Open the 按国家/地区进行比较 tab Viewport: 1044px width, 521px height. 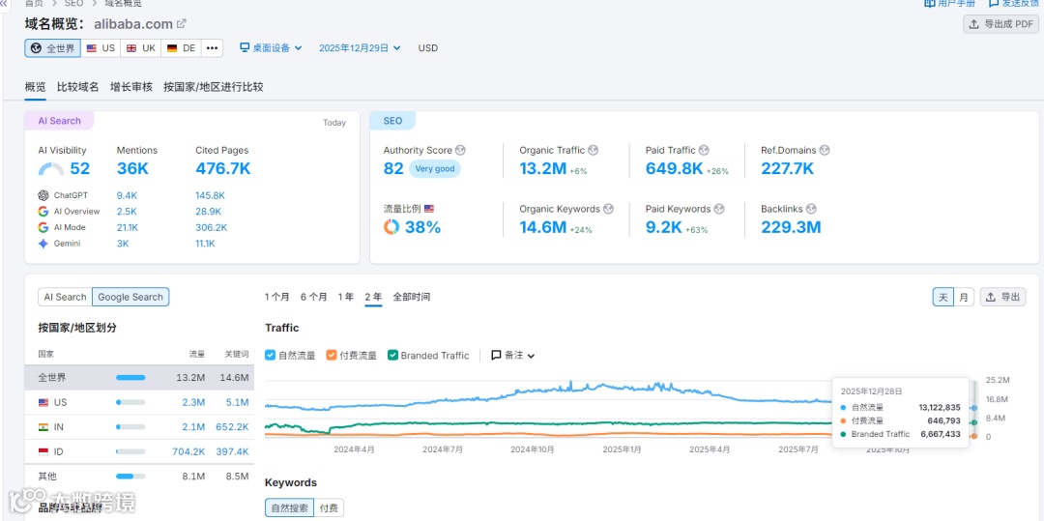click(213, 87)
